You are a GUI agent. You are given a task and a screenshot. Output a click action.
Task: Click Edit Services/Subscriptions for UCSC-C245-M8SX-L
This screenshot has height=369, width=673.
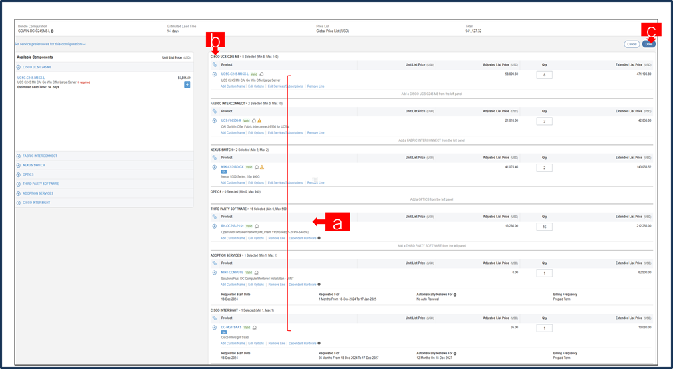pyautogui.click(x=285, y=86)
